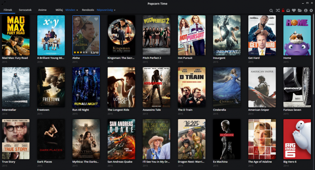Image resolution: width=315 pixels, height=170 pixels.
Task: Open A Brilliant Young Mind poster
Action: tap(51, 35)
